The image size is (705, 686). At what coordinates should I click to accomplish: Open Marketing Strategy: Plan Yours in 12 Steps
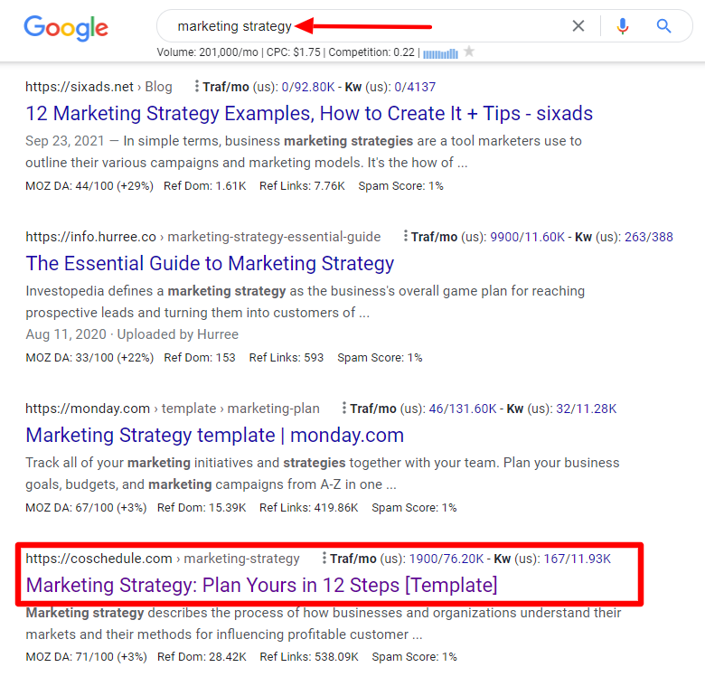pos(262,586)
